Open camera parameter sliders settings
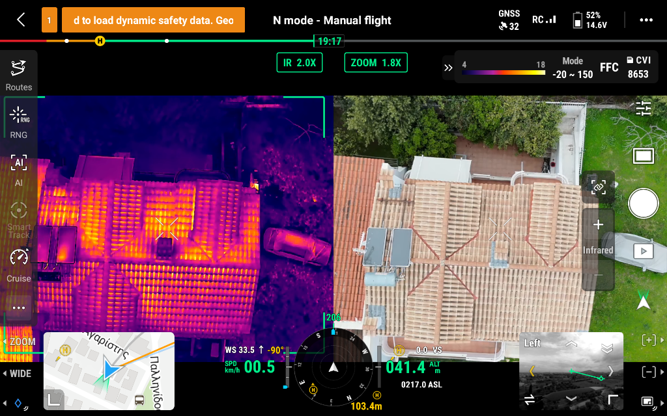Viewport: 667px width, 416px height. point(644,109)
